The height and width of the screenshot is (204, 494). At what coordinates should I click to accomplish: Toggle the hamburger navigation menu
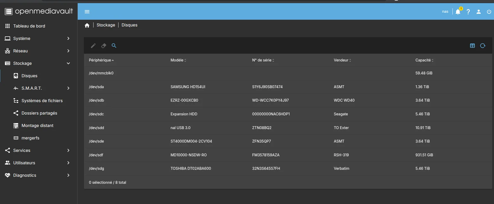(87, 12)
